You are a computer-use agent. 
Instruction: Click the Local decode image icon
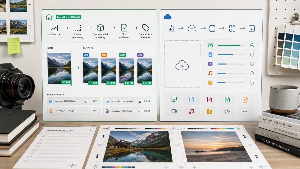pyautogui.click(x=54, y=28)
